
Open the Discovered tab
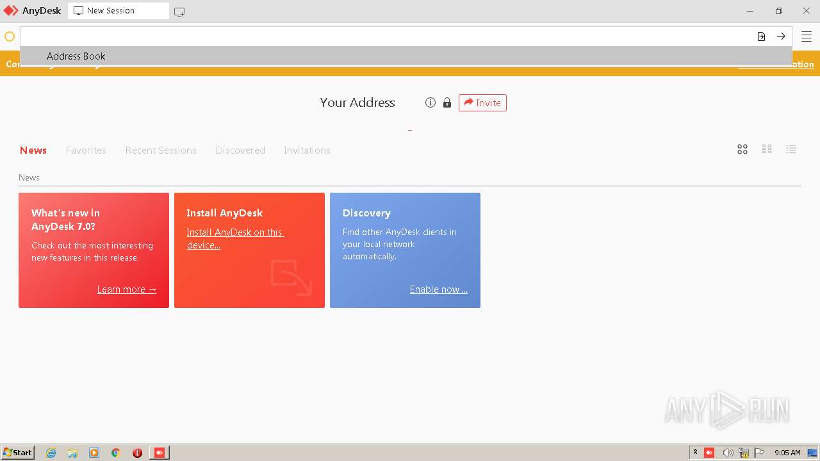240,150
